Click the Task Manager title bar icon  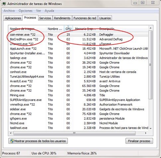4,4
